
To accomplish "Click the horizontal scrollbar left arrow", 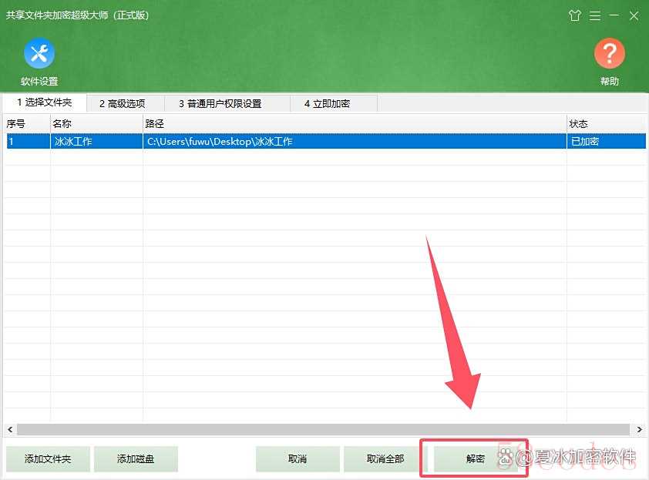I will point(10,429).
